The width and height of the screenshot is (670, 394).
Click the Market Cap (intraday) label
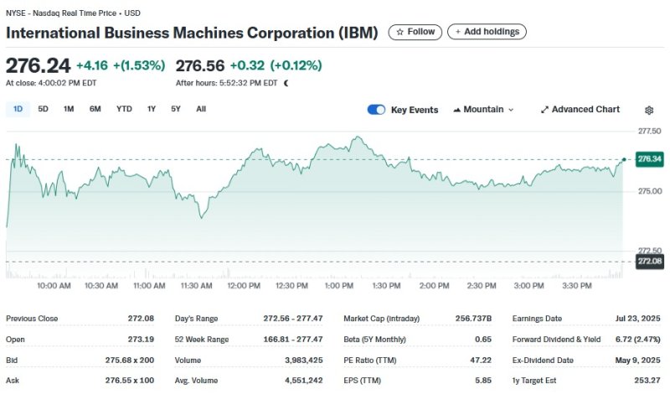[x=382, y=319]
